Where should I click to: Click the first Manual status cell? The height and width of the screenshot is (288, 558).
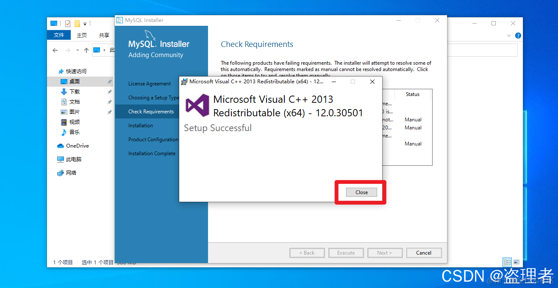(413, 120)
